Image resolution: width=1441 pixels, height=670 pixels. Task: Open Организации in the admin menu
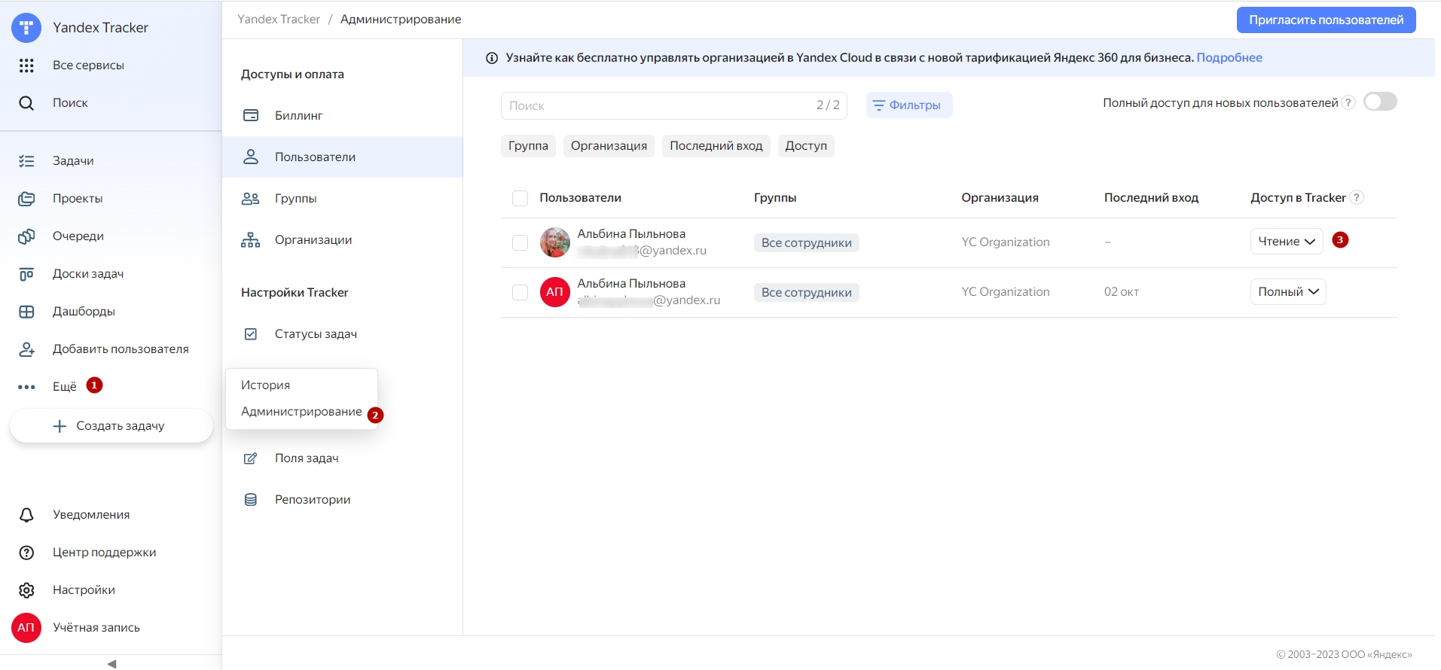(342, 239)
